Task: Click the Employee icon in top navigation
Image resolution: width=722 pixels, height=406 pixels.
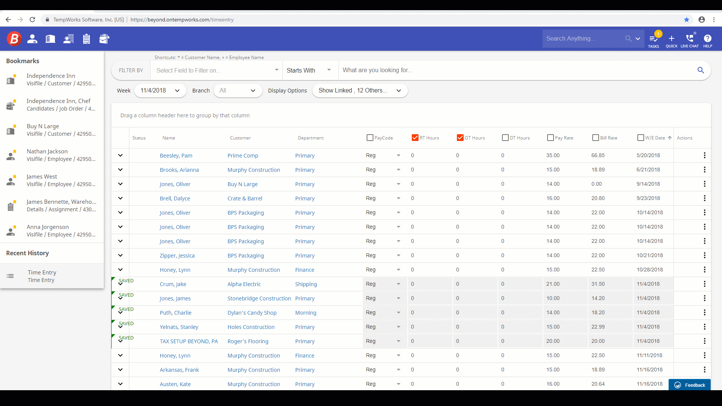Action: 32,39
